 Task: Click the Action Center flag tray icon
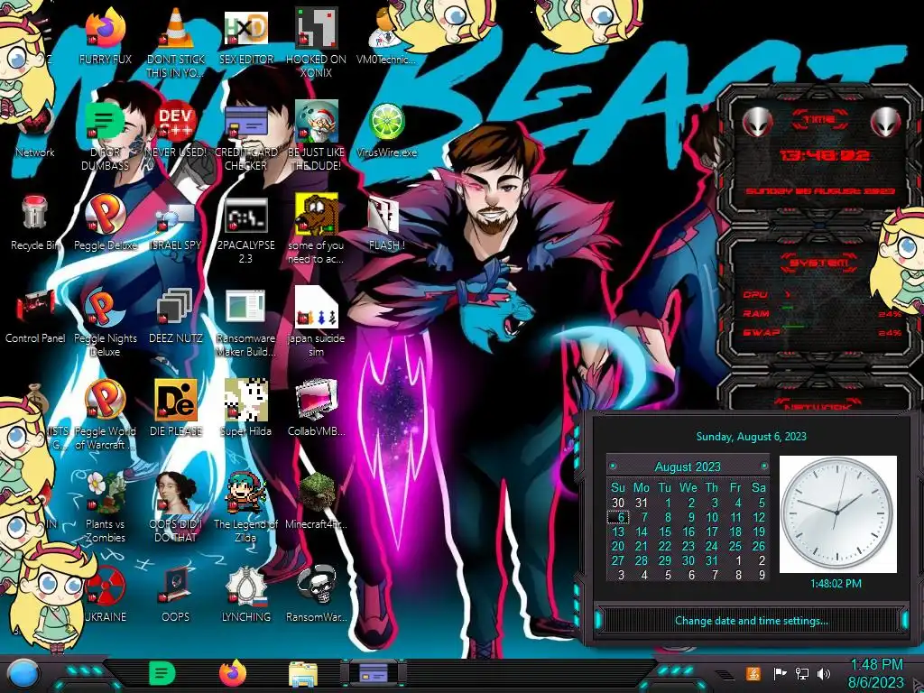(781, 673)
